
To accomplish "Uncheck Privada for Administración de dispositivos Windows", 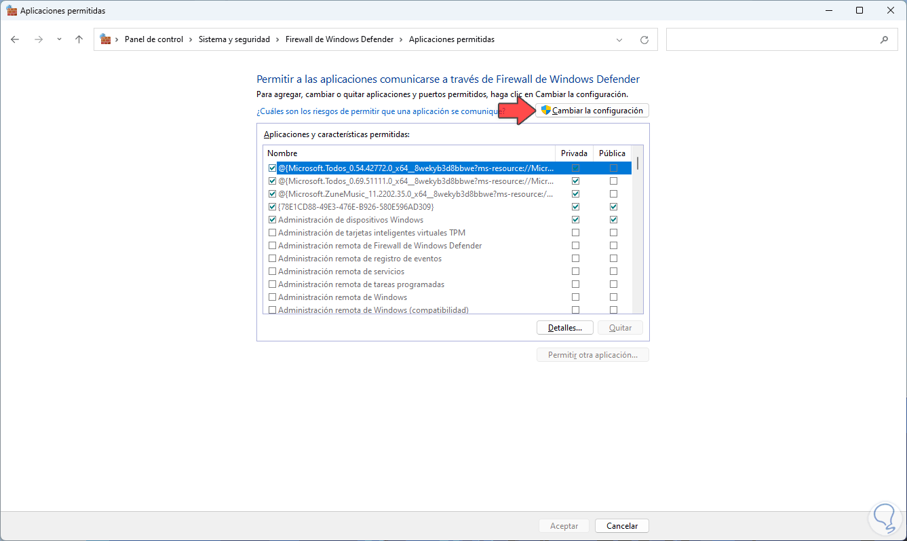I will 575,220.
